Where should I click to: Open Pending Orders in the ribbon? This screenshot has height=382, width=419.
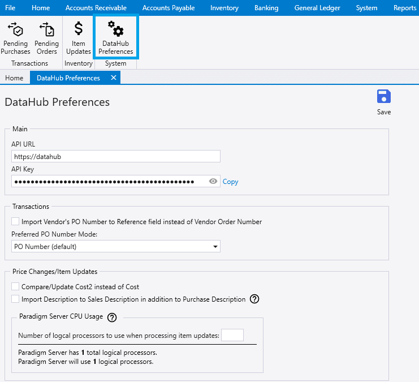[x=46, y=38]
